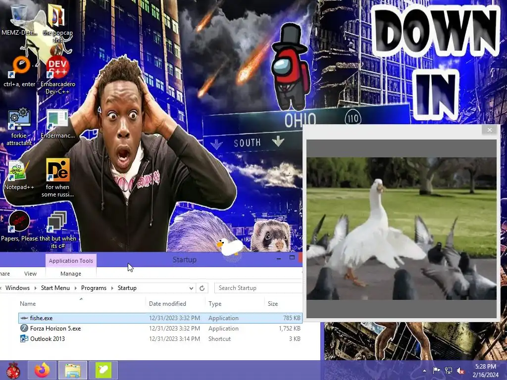
Task: Expand the arrow after Start Menu breadcrumb
Action: (75, 288)
